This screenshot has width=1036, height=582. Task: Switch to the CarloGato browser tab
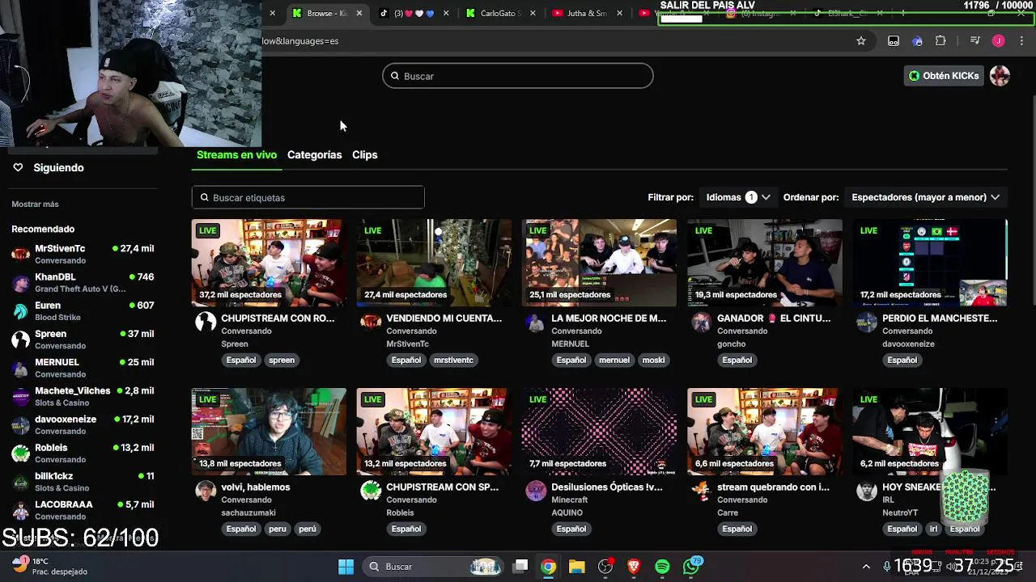(x=500, y=13)
